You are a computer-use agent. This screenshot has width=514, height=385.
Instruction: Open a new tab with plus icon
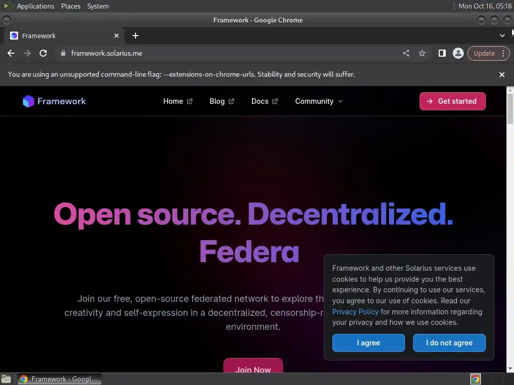[x=136, y=36]
